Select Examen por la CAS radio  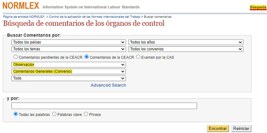click(138, 57)
